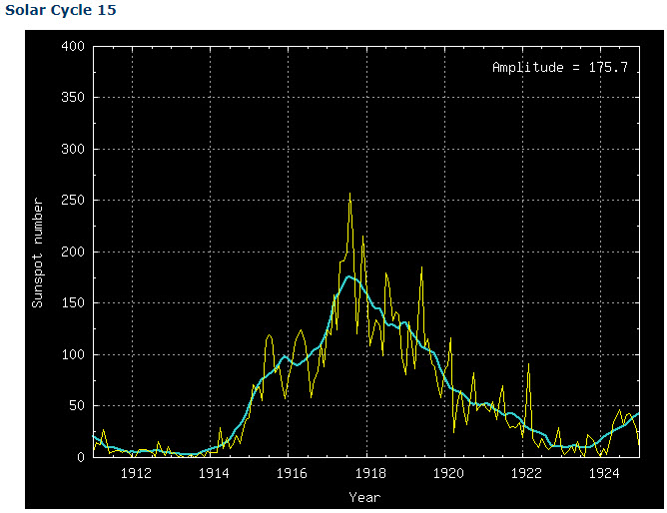Click the 1918 x-axis label
The width and height of the screenshot is (667, 513).
[370, 473]
